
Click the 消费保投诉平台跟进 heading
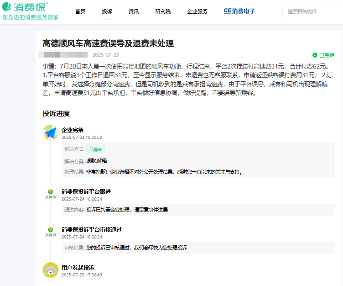[86, 192]
